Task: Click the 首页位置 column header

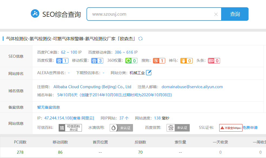Action: [x=100, y=142]
